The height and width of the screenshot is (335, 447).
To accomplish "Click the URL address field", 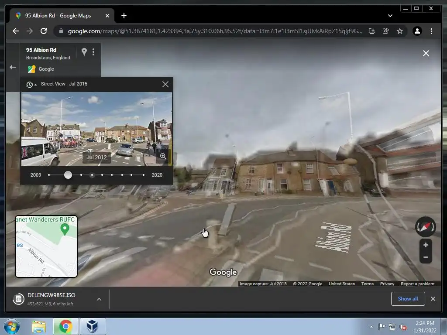I will coord(215,31).
